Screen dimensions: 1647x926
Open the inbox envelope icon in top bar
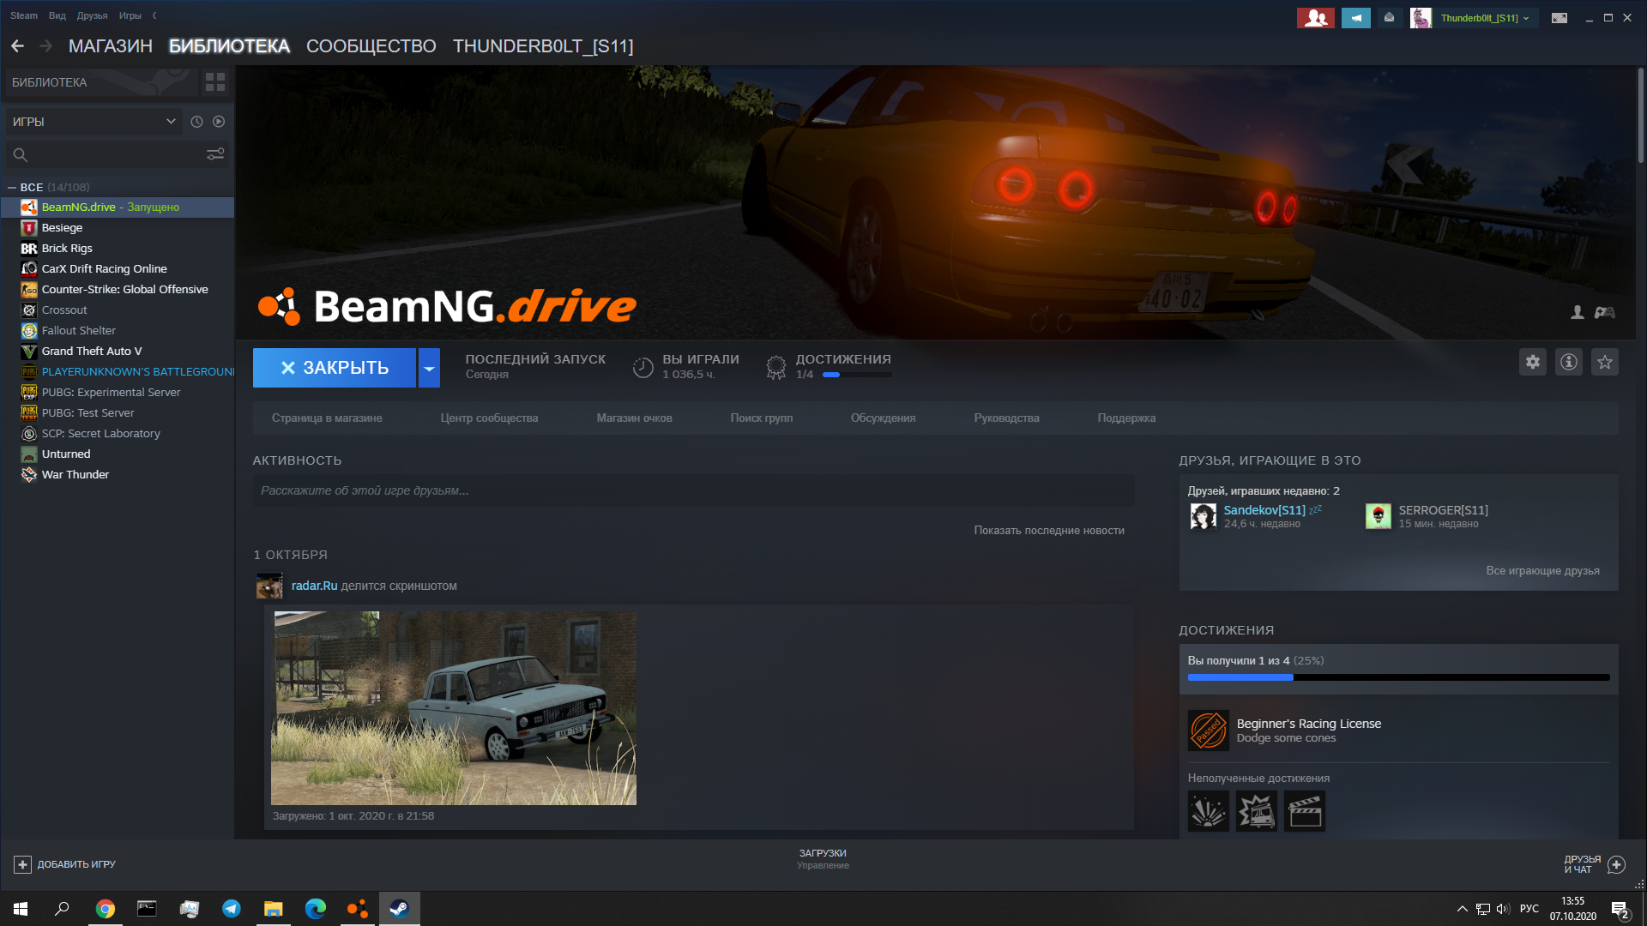pos(1389,18)
